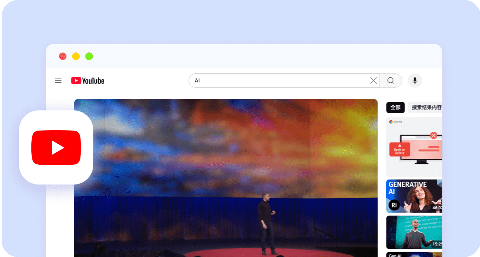Click the Ri channel badge on thumbnail
The image size is (480, 257).
coord(394,205)
